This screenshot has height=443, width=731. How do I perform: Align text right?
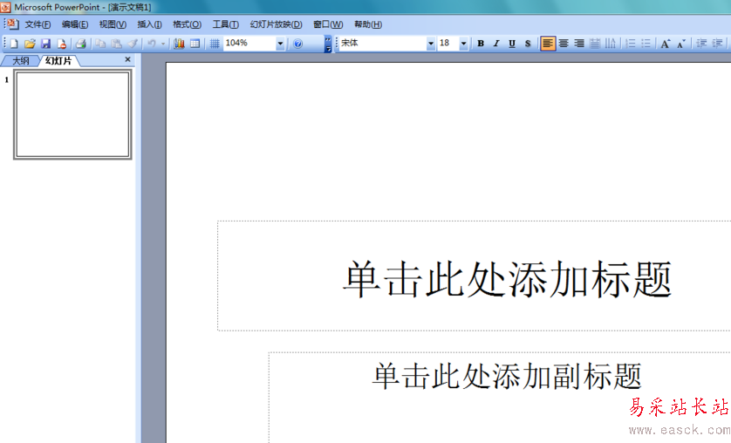[579, 44]
